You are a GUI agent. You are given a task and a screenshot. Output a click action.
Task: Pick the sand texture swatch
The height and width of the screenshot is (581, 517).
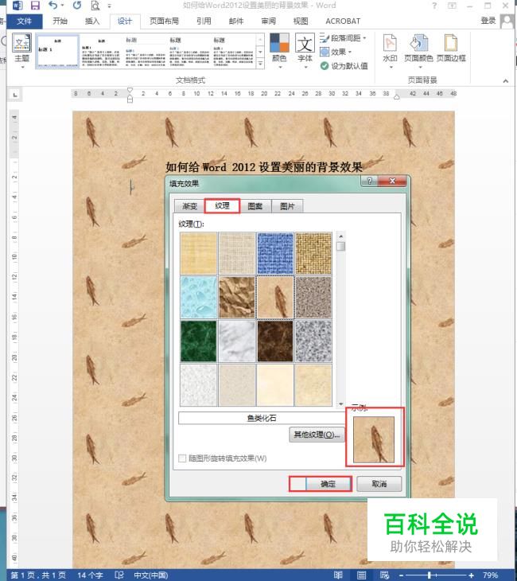tap(313, 297)
